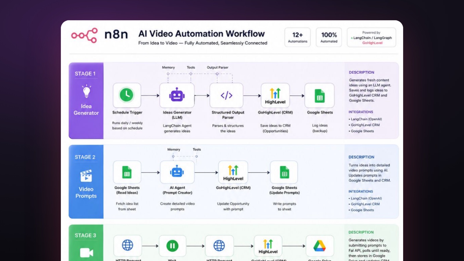The width and height of the screenshot is (464, 261).
Task: Click the Wait pause node
Action: click(x=172, y=246)
